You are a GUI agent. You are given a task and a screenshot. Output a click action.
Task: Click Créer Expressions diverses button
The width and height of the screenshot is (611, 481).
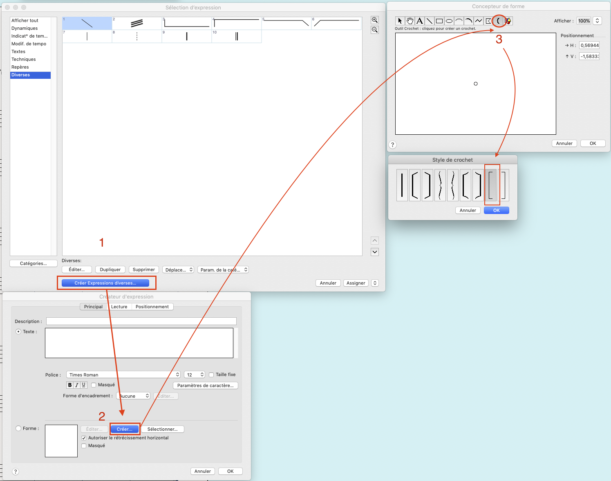pyautogui.click(x=105, y=283)
